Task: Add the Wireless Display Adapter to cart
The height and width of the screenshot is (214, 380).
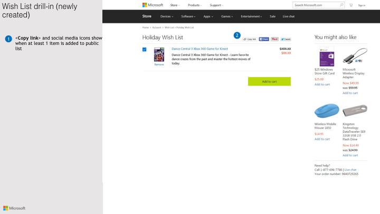Action: [x=350, y=93]
